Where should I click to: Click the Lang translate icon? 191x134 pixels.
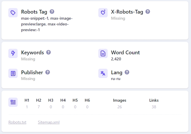point(103,73)
